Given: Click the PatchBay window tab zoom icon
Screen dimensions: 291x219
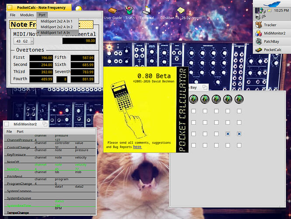Looking at the screenshot, I should [x=204, y=87].
